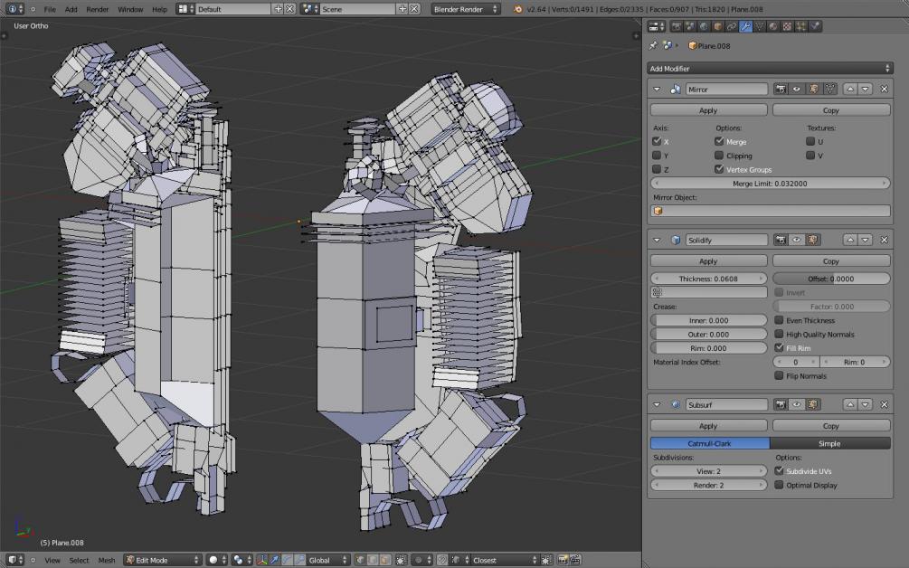
Task: Hide Mirror modifier in viewport via eye
Action: (798, 90)
